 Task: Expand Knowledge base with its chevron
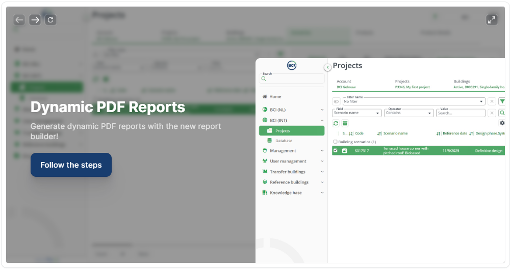point(322,193)
